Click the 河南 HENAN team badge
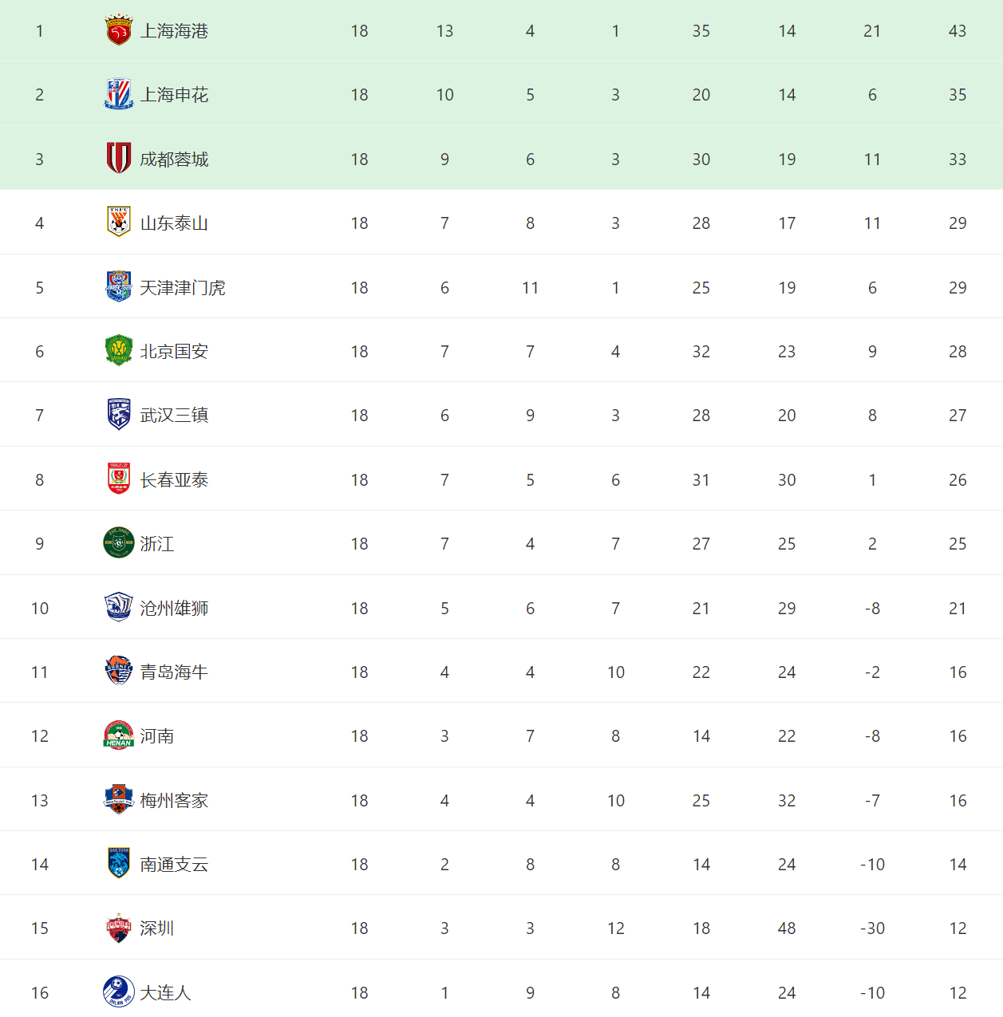1003x1017 pixels. (119, 735)
